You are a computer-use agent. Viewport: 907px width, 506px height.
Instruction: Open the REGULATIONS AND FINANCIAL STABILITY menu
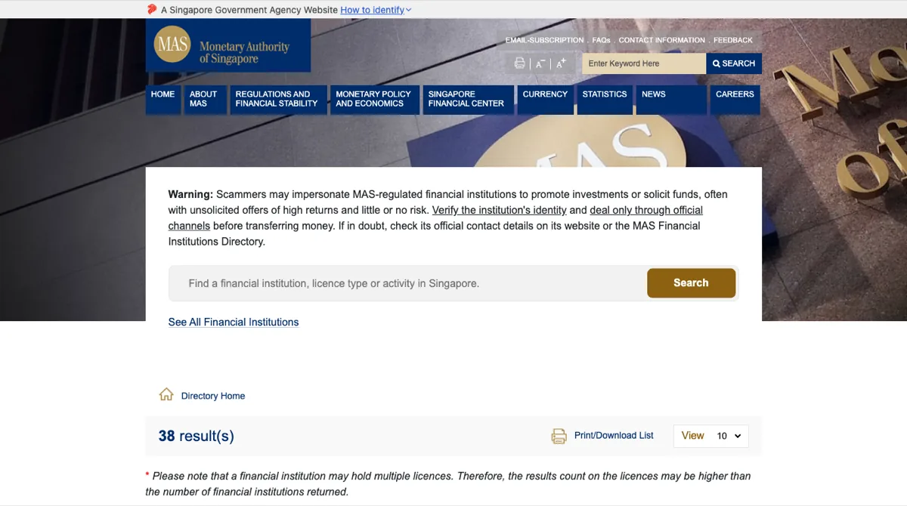[278, 100]
